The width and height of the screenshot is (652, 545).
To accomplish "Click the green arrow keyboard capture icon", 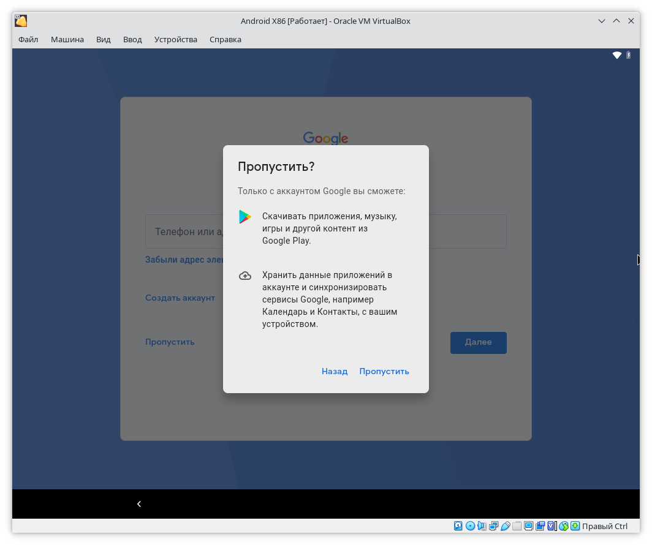I will tap(575, 526).
